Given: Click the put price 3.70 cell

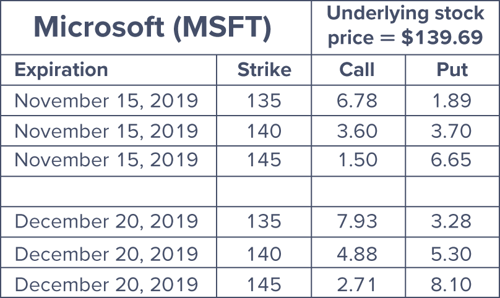Looking at the screenshot, I should pyautogui.click(x=452, y=131).
